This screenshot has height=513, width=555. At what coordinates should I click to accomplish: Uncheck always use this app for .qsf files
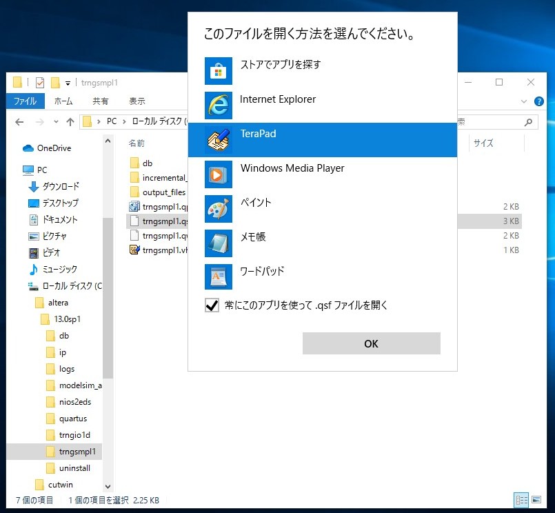[x=212, y=305]
